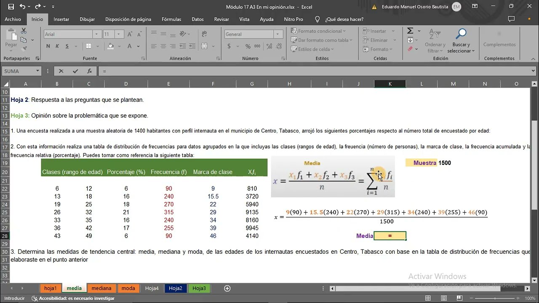539x303 pixels.
Task: Click the accounting dollar format icon
Action: (229, 46)
